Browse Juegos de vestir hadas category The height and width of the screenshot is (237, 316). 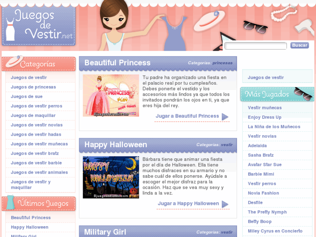pos(36,134)
